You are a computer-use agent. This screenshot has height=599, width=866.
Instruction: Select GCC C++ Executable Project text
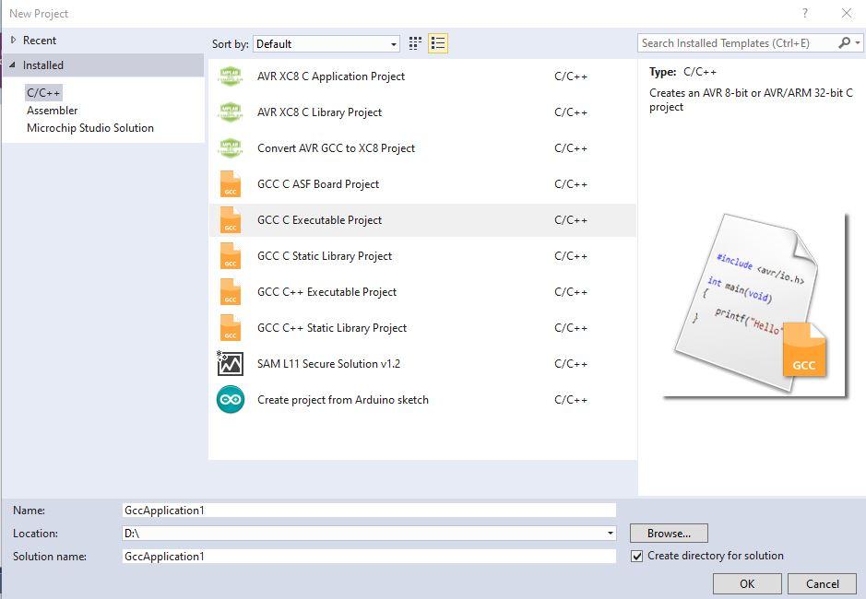coord(327,291)
